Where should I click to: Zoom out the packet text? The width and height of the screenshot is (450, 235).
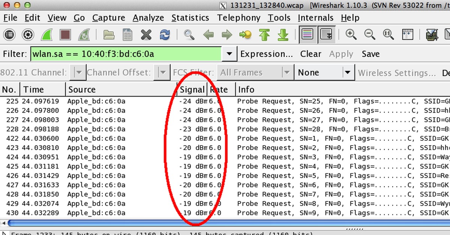coord(370,35)
